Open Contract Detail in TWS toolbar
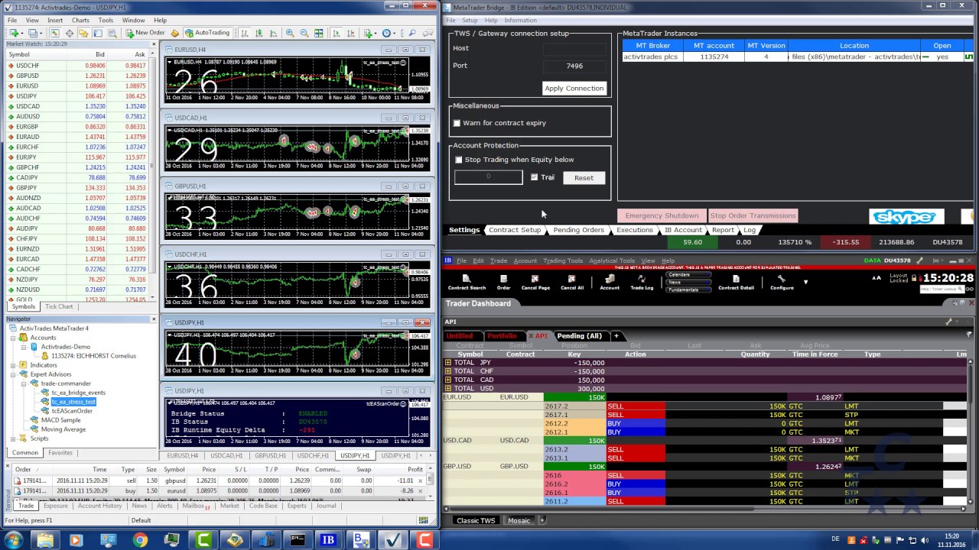 coord(736,283)
